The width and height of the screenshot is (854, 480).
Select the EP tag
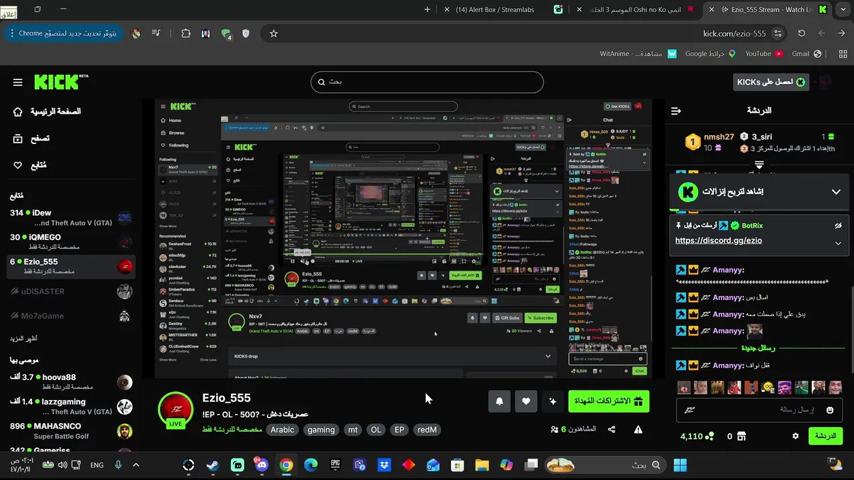coord(400,430)
